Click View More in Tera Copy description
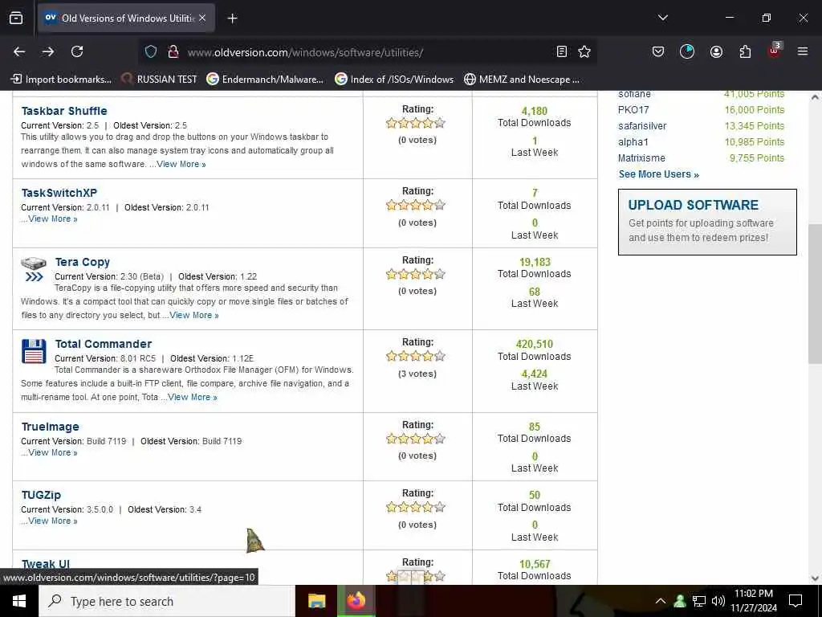The height and width of the screenshot is (617, 822). 194,315
